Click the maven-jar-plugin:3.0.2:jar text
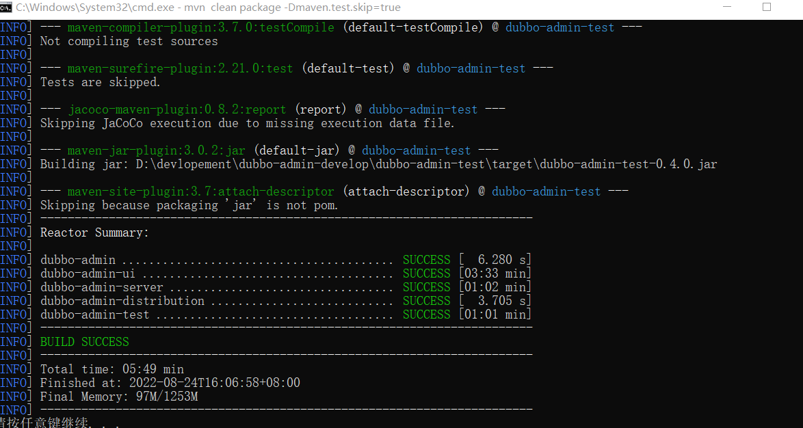Viewport: 803px width, 428px height. pos(156,150)
